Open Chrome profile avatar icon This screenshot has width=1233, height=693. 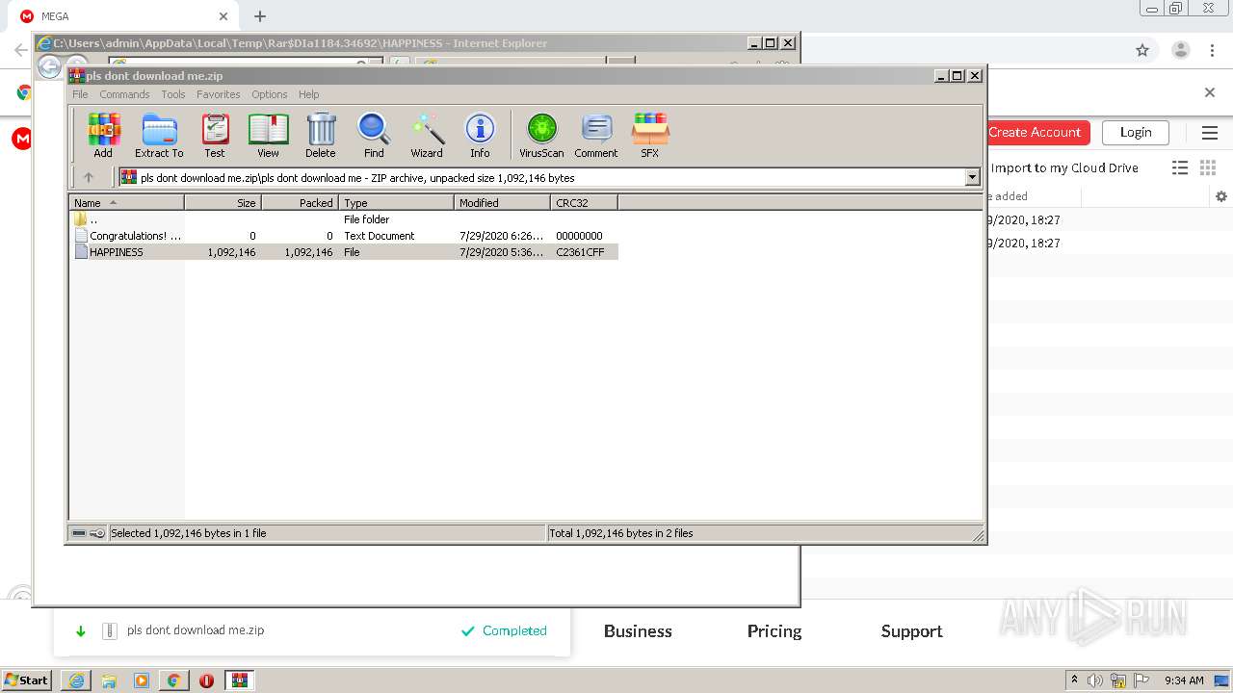pos(1181,50)
